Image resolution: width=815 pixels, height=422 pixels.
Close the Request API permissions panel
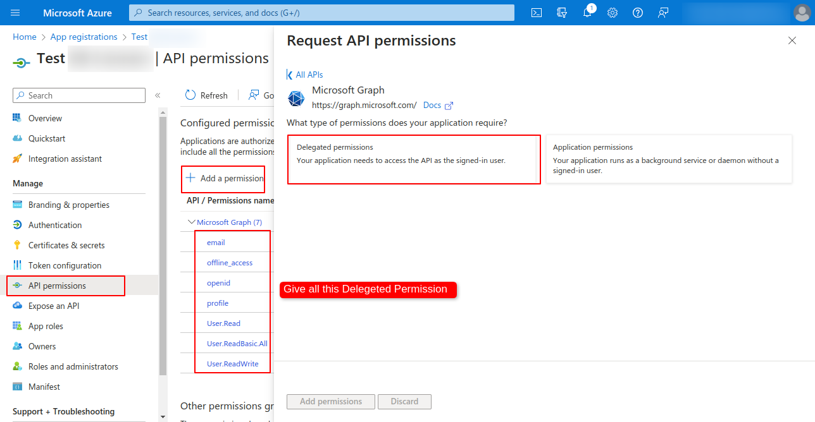792,40
